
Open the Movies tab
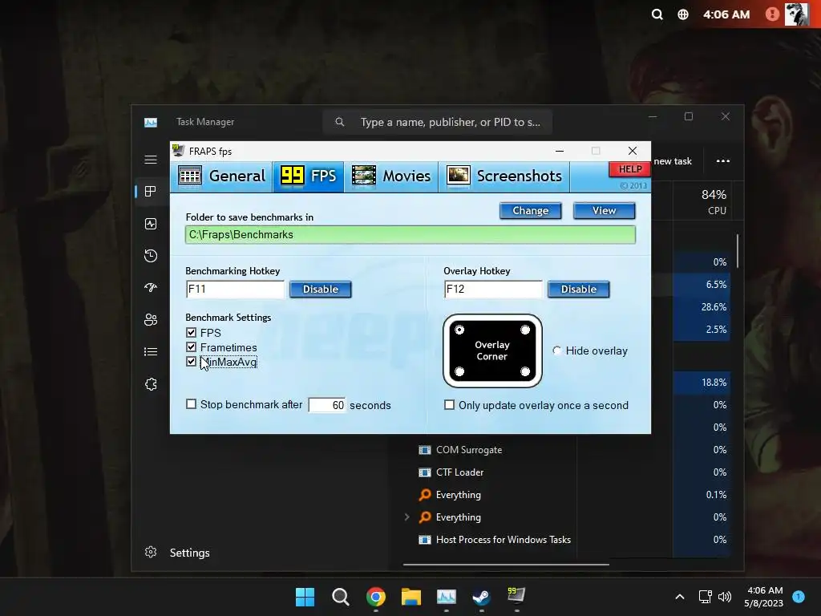click(391, 176)
